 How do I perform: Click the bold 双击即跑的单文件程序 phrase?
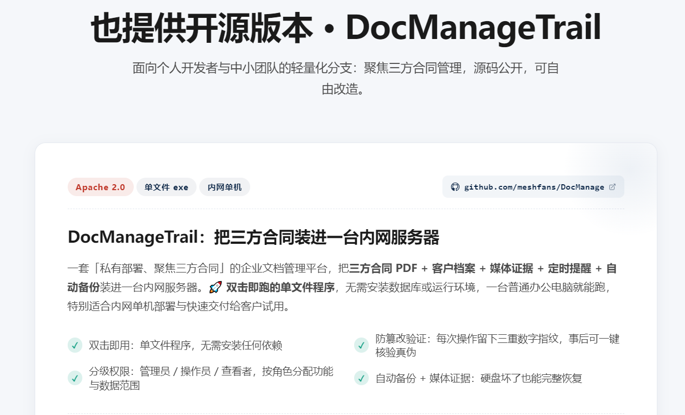coord(280,287)
